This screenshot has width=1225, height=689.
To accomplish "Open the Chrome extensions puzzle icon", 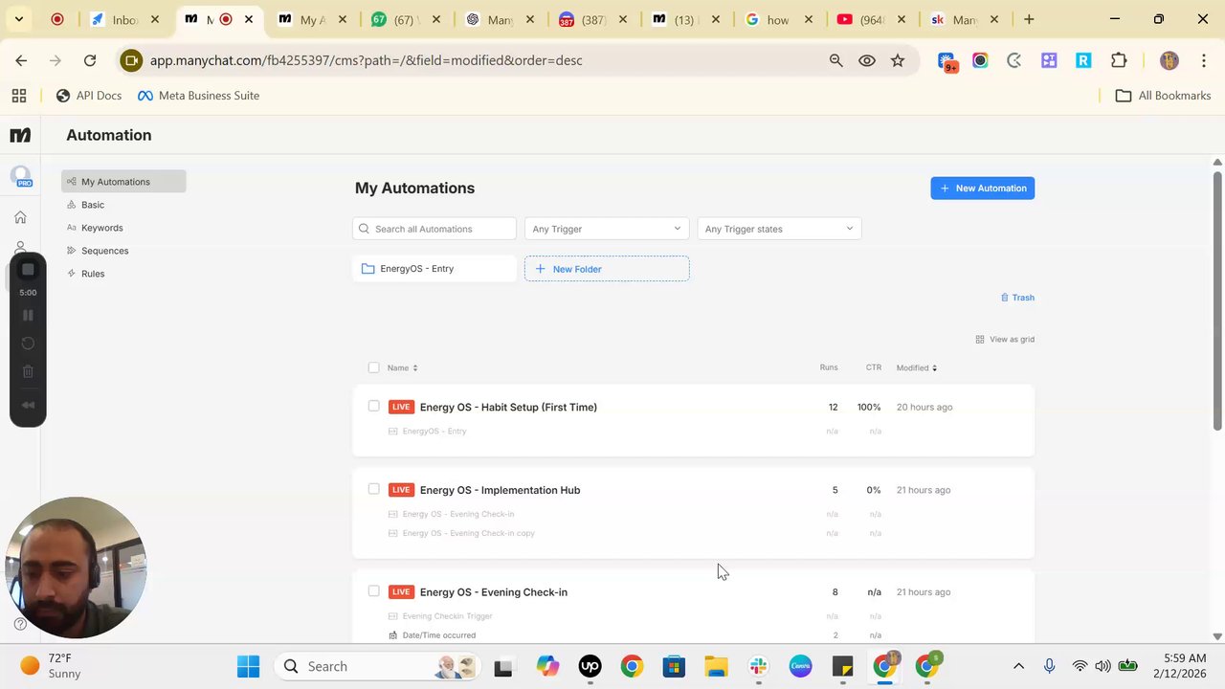I will tap(1119, 60).
